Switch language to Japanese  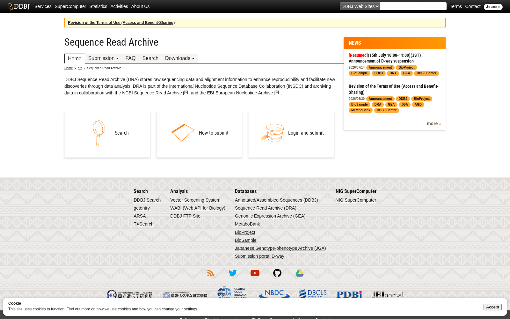[493, 7]
